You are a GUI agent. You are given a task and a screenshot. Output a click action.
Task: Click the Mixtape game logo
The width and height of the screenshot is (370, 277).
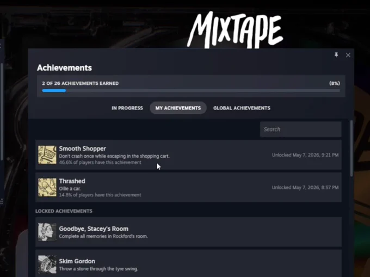(x=235, y=30)
